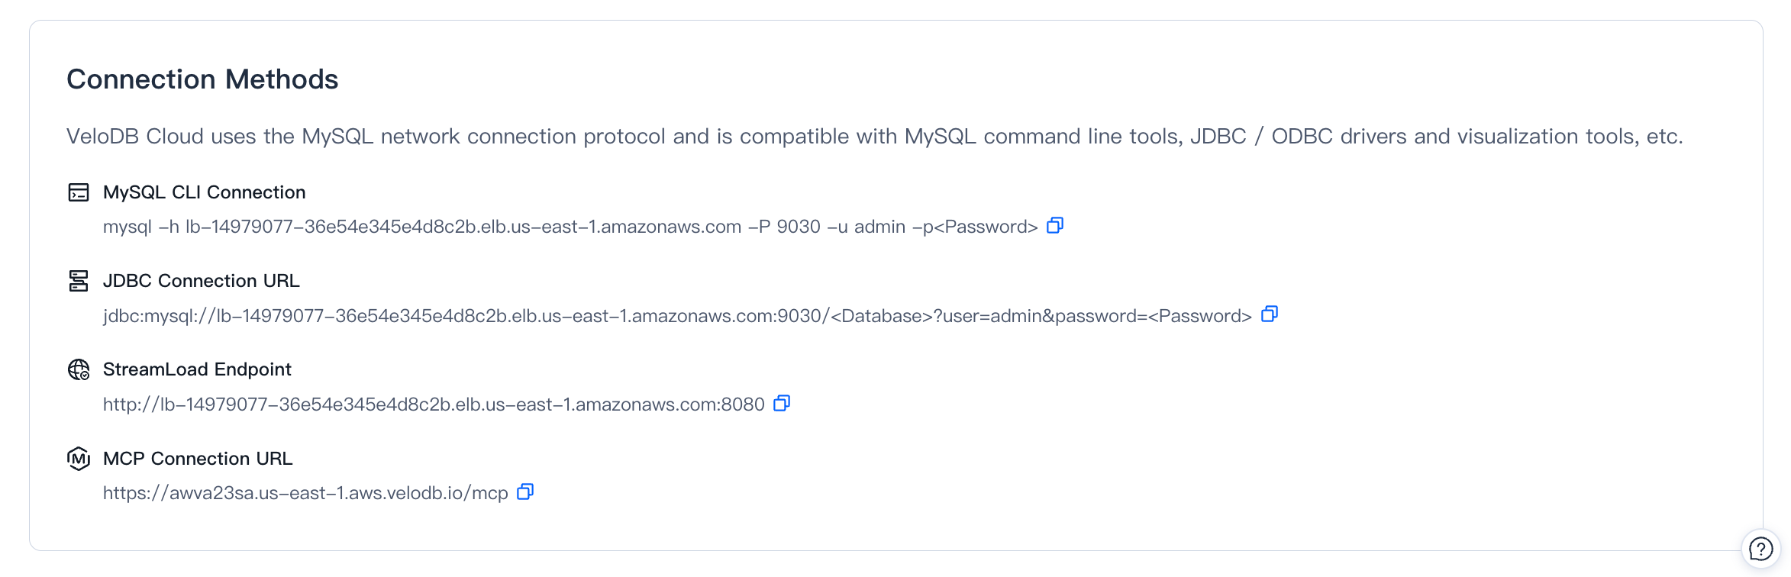Screen dimensions: 1791x577
Task: Click the StreamLoad globe icon
Action: (79, 369)
